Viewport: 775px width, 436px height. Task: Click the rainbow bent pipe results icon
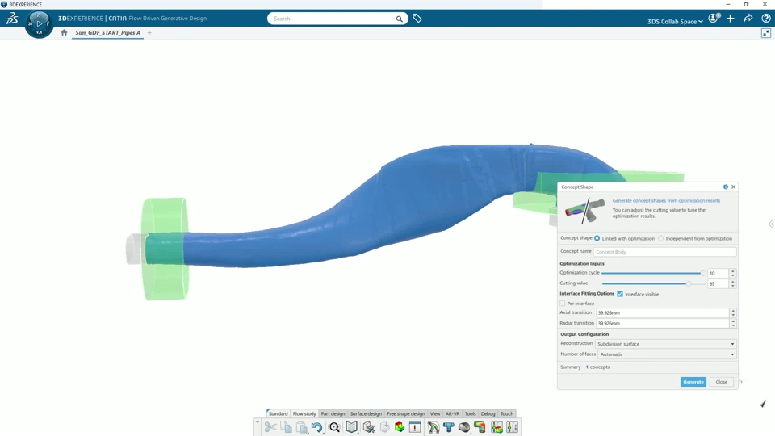(x=480, y=427)
